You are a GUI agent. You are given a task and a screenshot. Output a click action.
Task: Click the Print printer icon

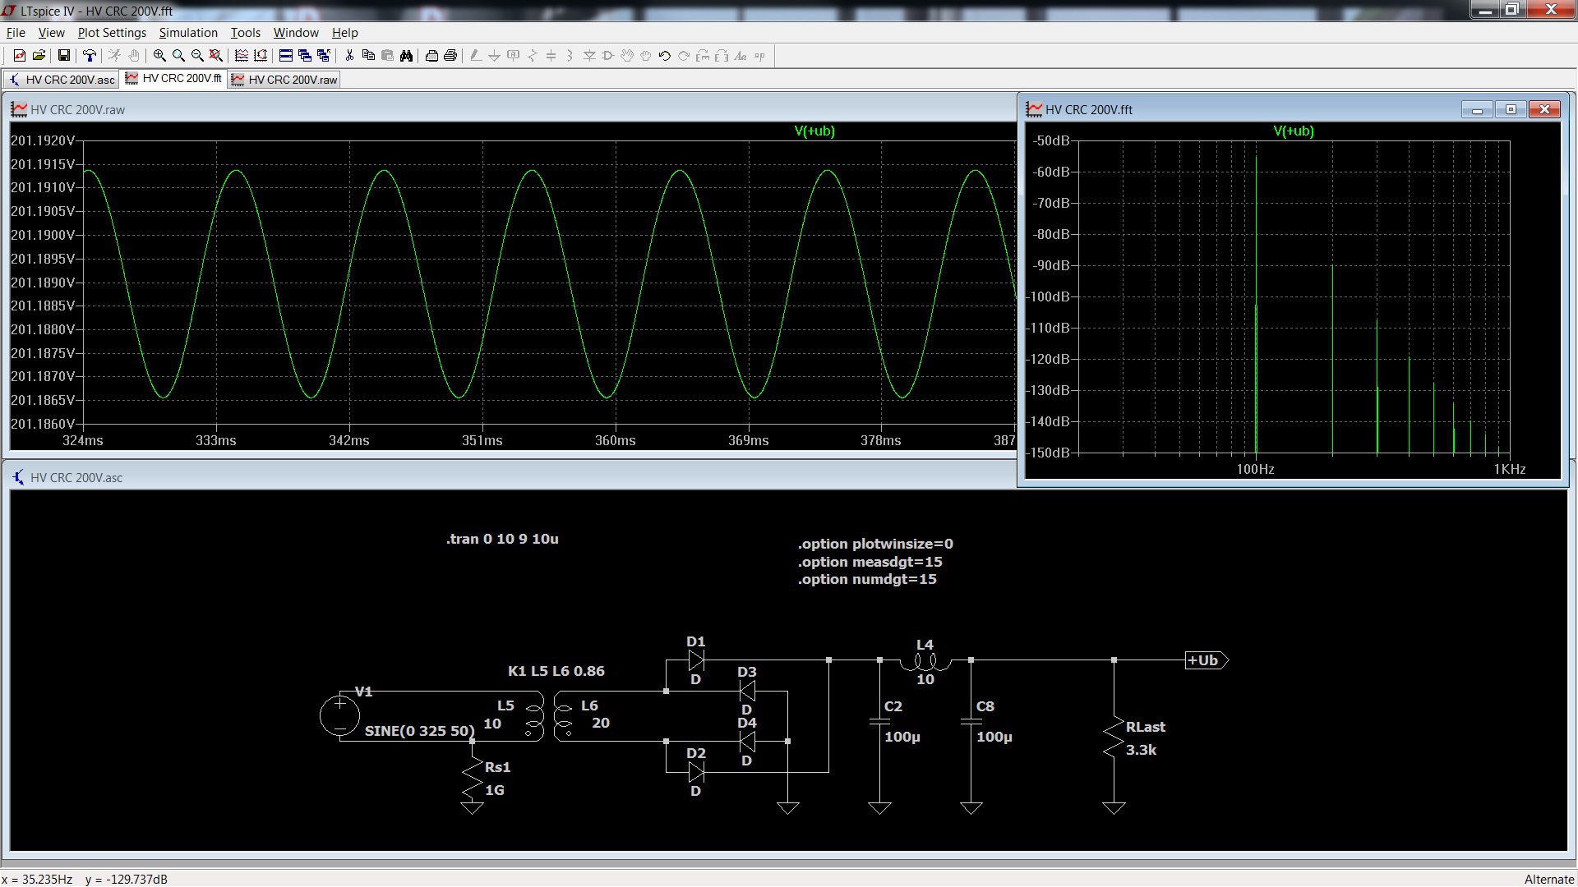(x=450, y=56)
